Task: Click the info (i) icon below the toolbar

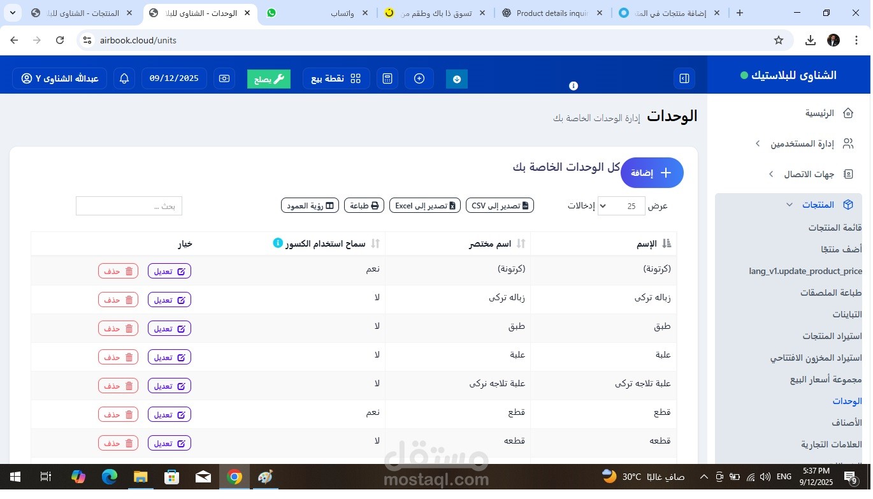Action: coord(572,85)
